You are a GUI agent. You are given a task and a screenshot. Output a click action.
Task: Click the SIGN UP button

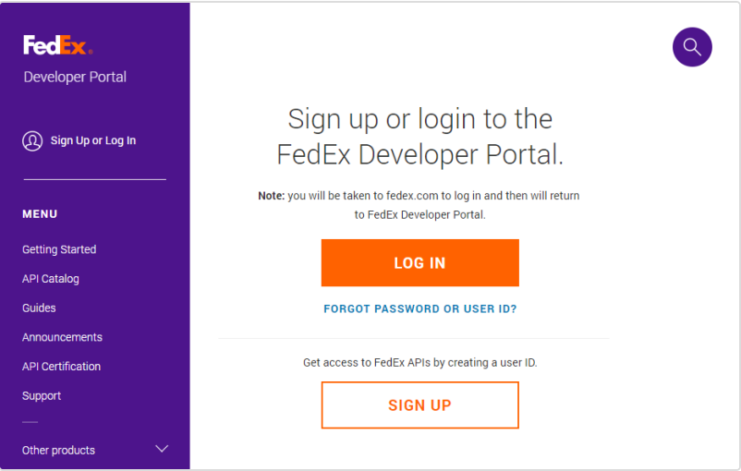[x=419, y=405]
